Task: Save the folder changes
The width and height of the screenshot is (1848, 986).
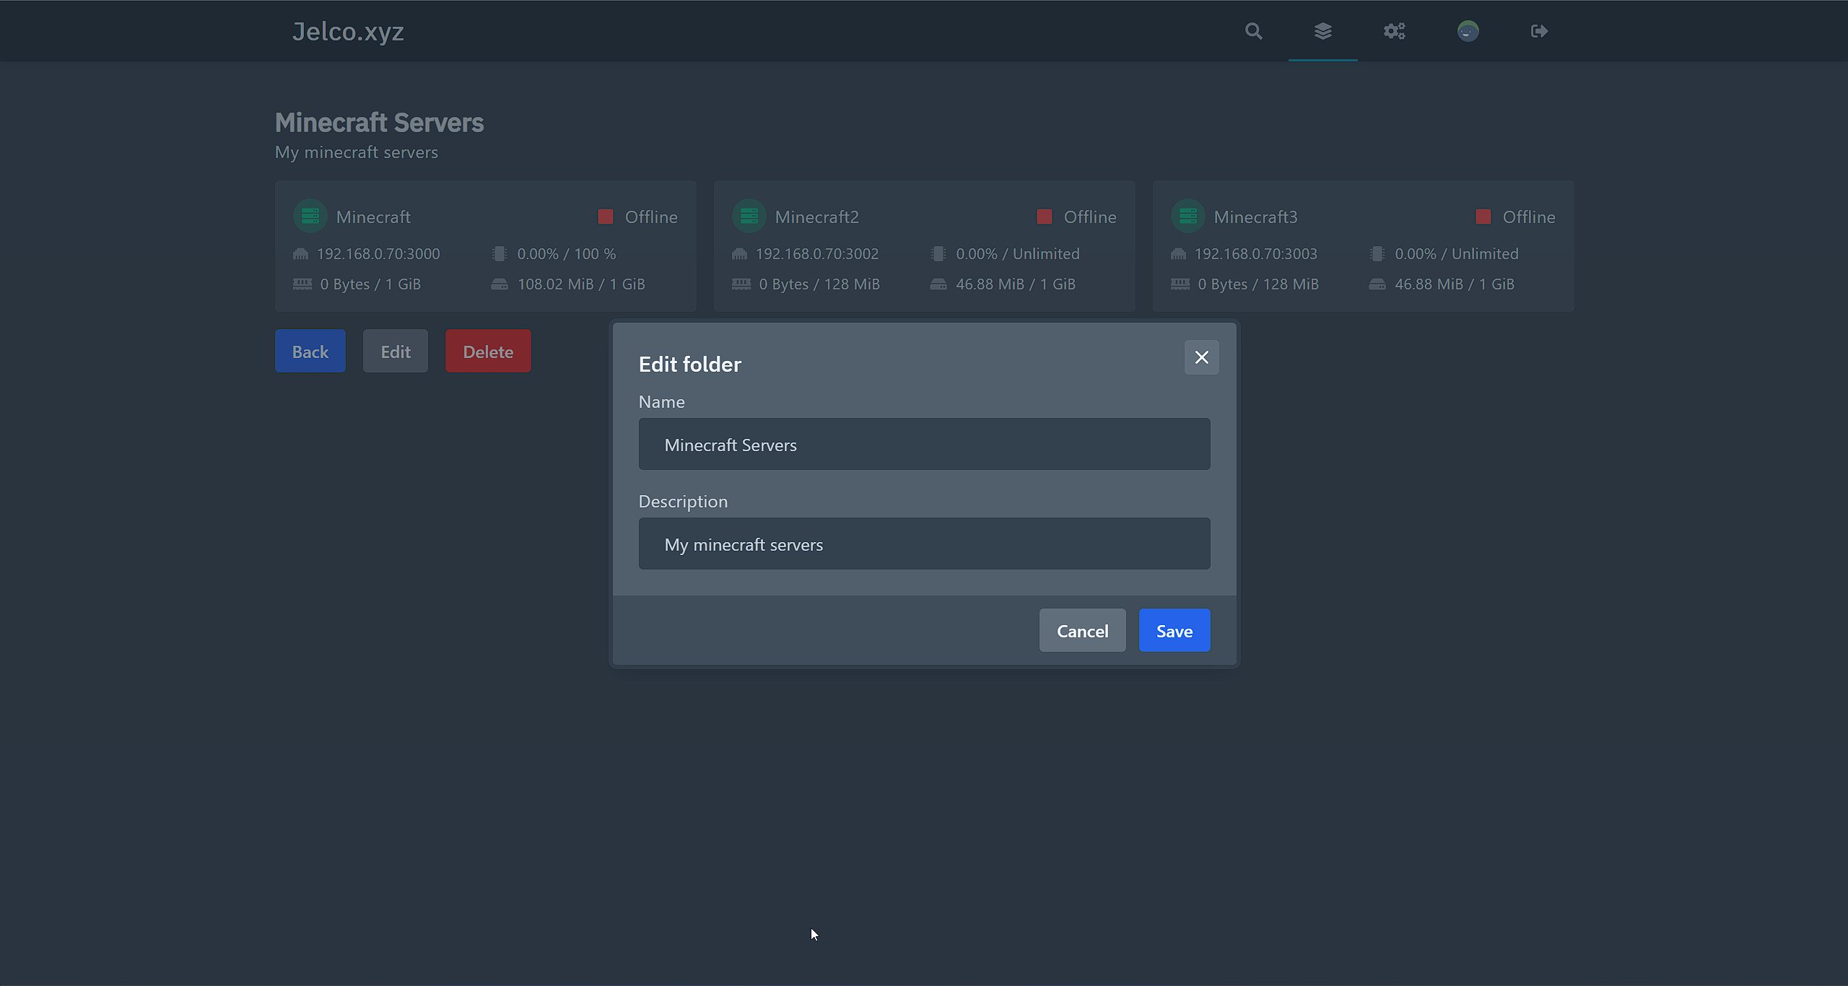Action: pyautogui.click(x=1174, y=630)
